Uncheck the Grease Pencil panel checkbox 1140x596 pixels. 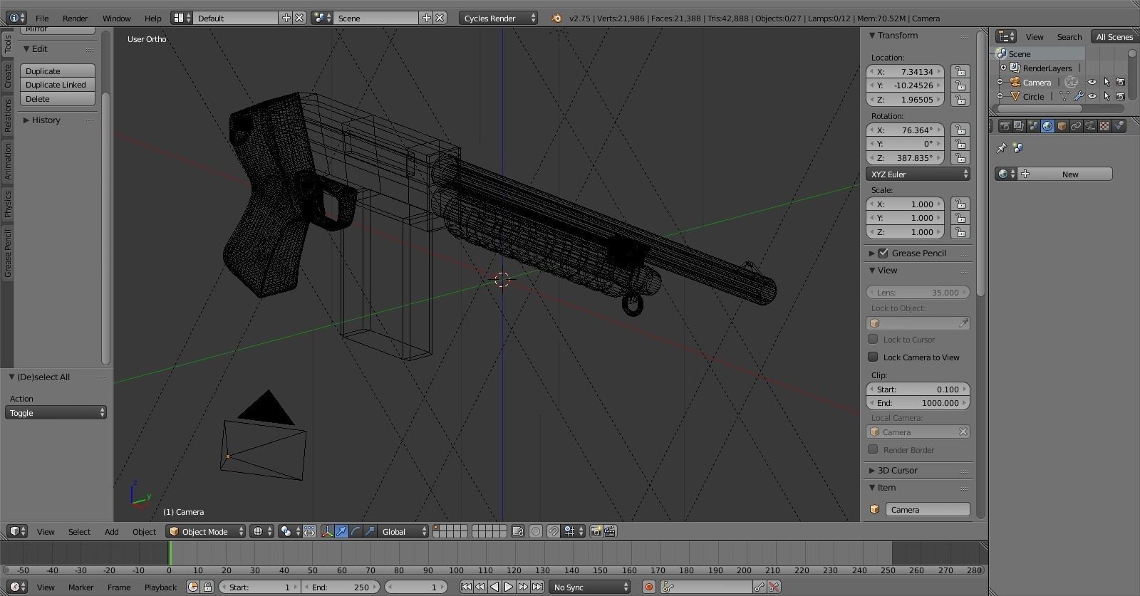pyautogui.click(x=883, y=253)
